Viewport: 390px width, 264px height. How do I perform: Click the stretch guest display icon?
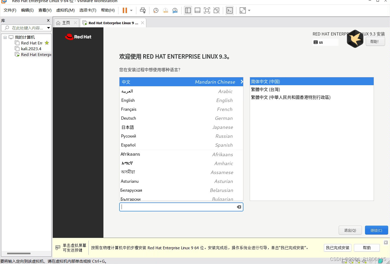coord(243,11)
